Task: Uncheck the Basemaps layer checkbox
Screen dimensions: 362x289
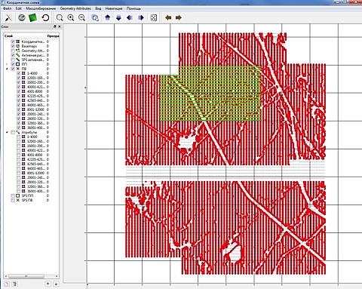Action: [x=13, y=46]
